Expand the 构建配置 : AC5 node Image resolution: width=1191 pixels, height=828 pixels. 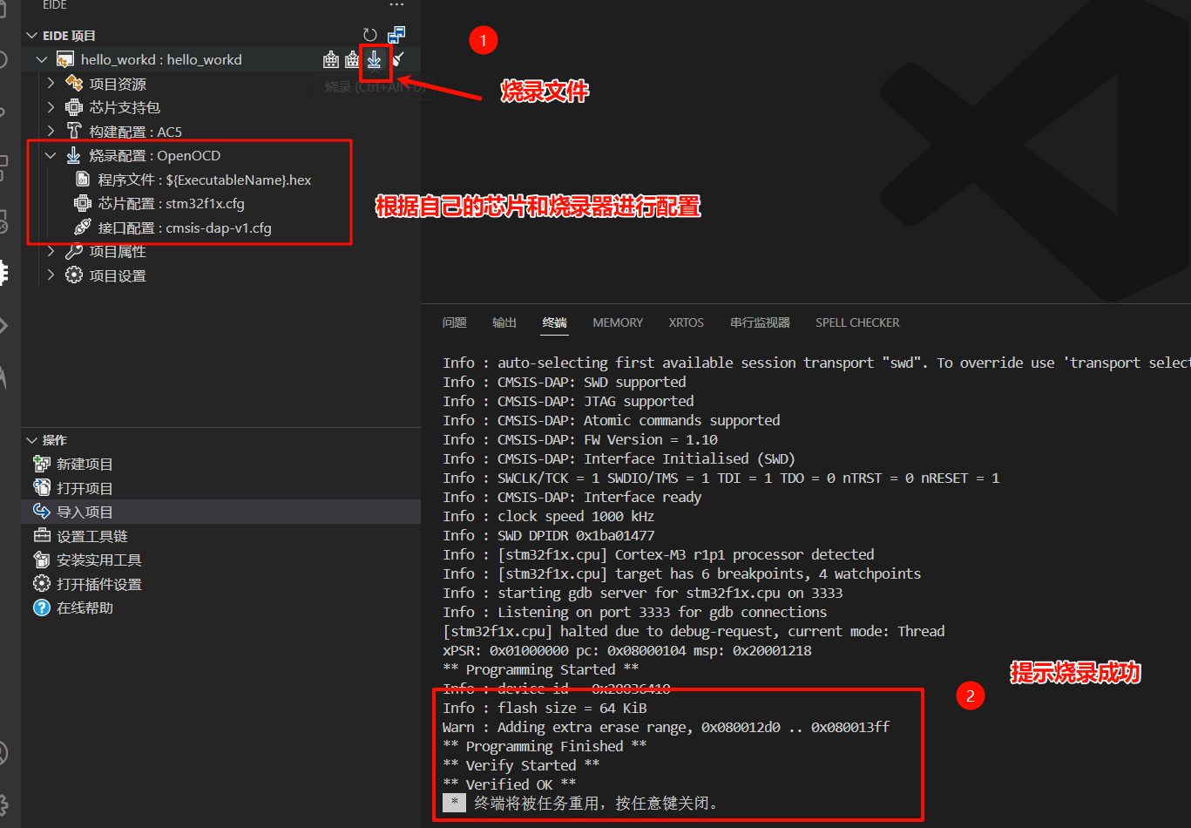[x=51, y=132]
